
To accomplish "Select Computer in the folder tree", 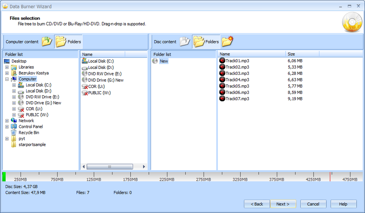I will click(27, 79).
